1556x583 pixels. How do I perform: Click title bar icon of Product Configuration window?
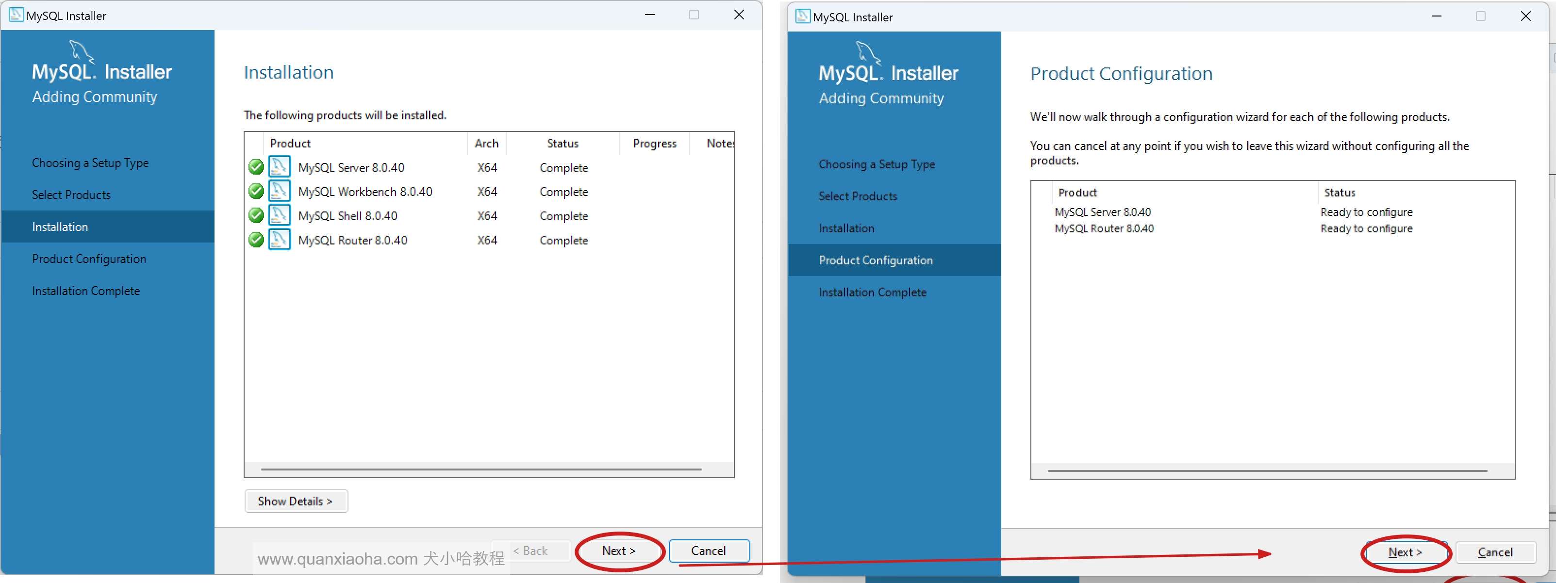tap(803, 16)
